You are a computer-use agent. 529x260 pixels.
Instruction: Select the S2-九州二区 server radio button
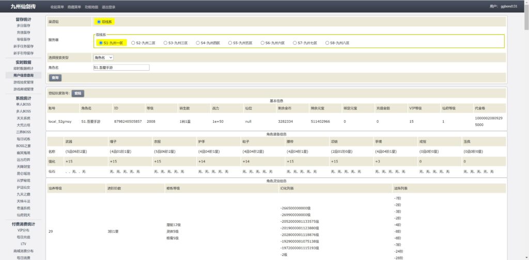pos(133,43)
